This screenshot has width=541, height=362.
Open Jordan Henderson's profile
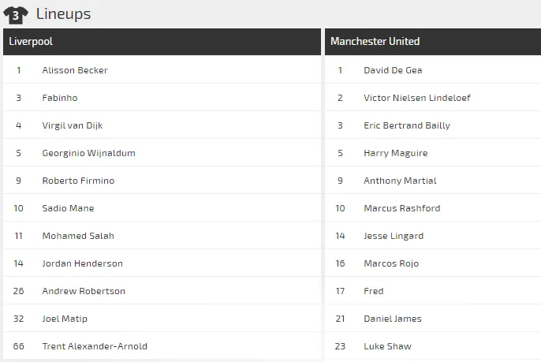(82, 263)
